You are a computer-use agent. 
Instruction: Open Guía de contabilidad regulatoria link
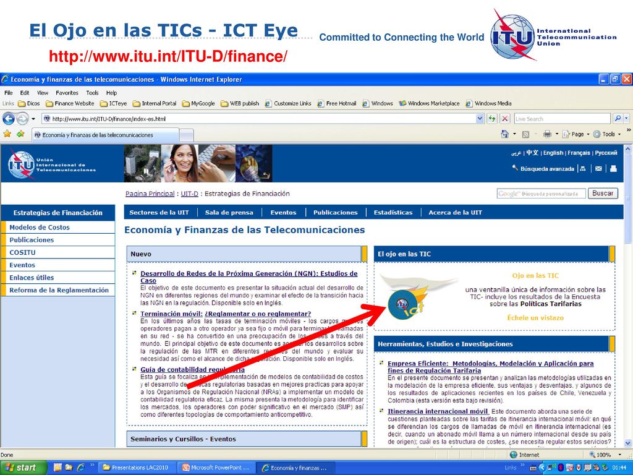(193, 369)
